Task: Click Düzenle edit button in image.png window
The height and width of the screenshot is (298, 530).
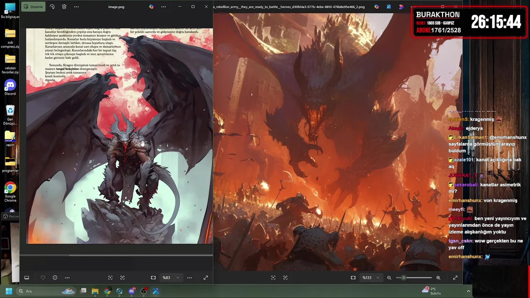Action: [x=33, y=7]
